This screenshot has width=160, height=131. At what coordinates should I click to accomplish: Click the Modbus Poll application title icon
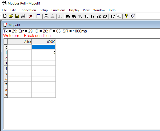(4, 3)
